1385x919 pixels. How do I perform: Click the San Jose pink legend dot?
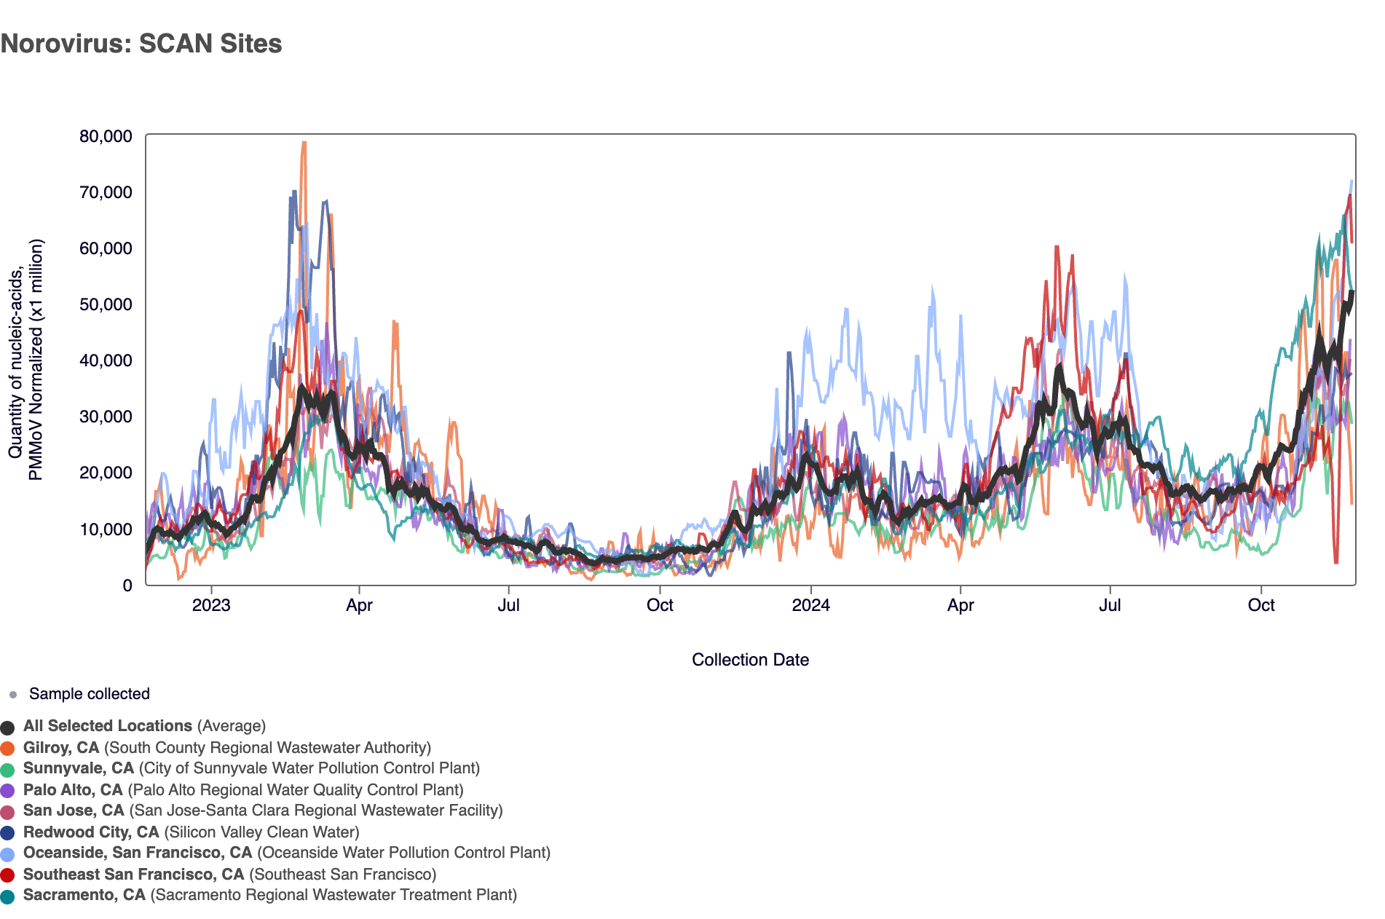click(x=7, y=812)
